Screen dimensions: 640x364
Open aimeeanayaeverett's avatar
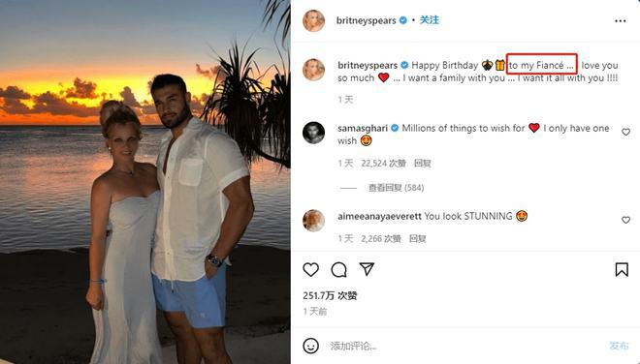(x=313, y=221)
